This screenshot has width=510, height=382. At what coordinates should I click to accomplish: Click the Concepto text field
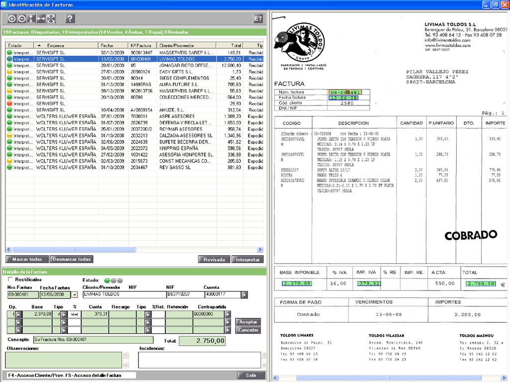93,339
